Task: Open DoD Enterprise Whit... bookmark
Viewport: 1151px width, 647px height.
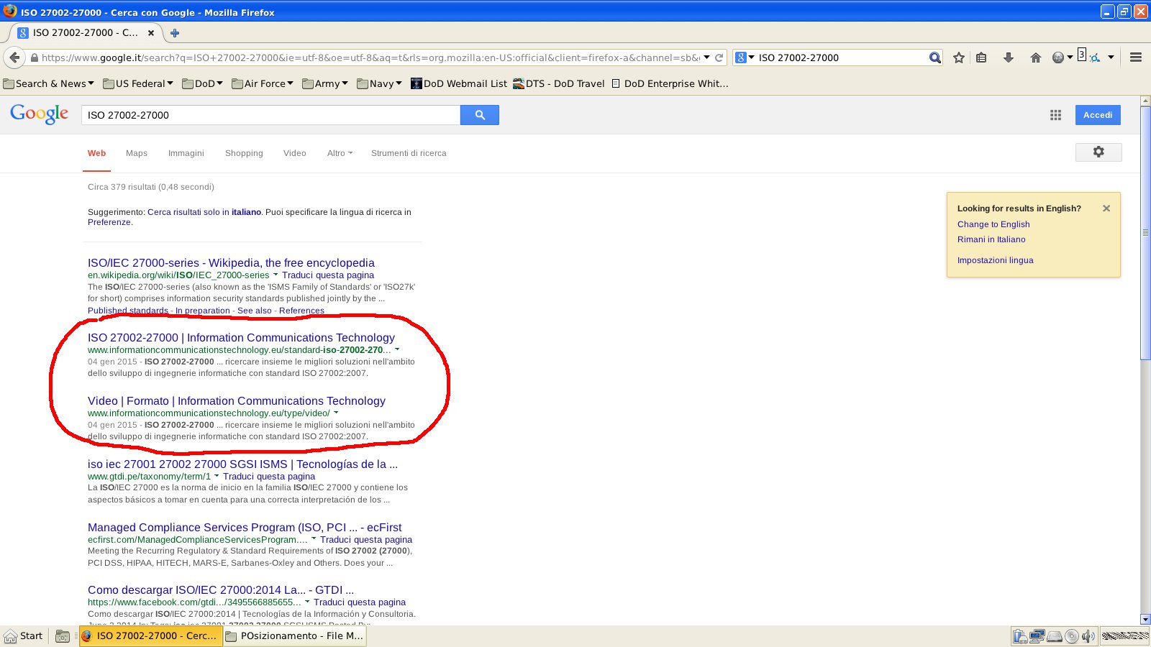Action: pos(670,83)
